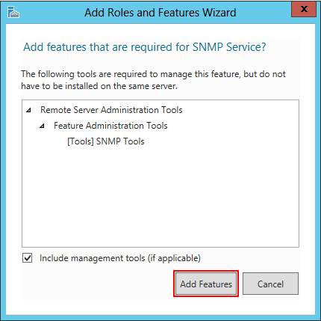Image resolution: width=321 pixels, height=321 pixels.
Task: Collapse the Remote Server Administration Tools triangle
Action: [x=28, y=110]
